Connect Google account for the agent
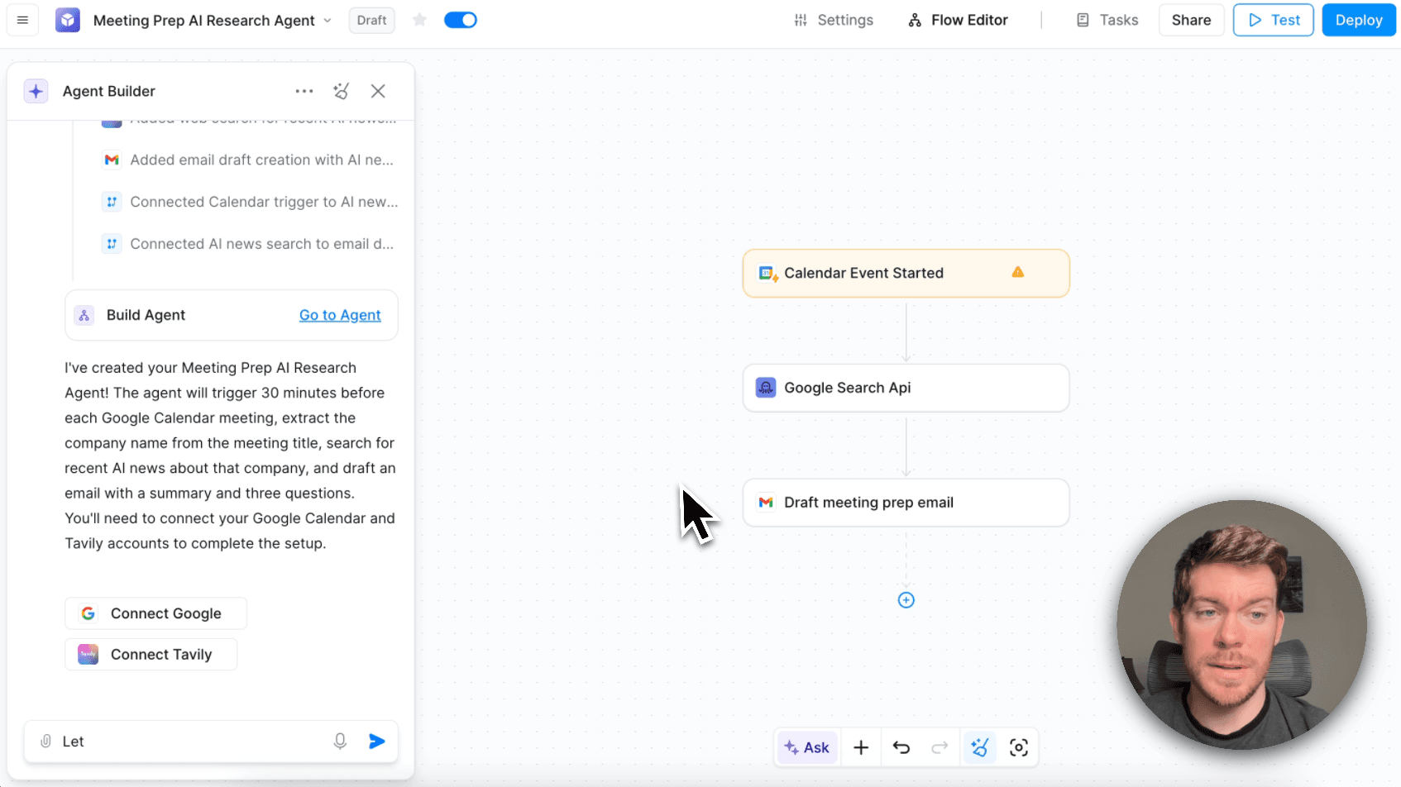 point(155,613)
